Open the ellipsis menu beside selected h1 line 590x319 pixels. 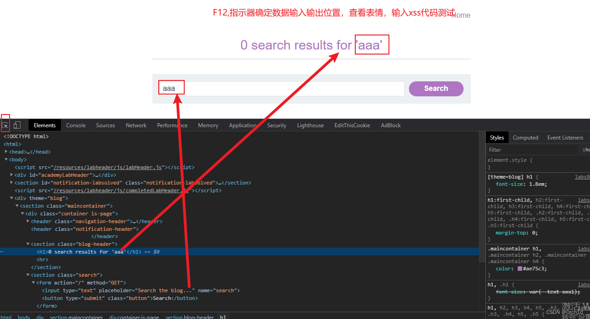click(2, 252)
